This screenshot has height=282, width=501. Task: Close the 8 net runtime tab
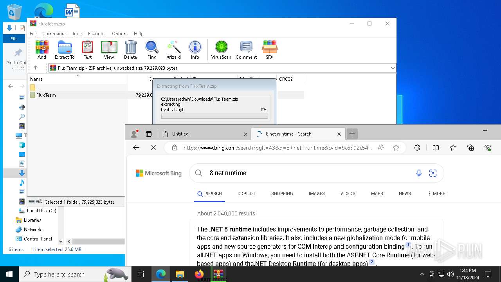point(339,134)
